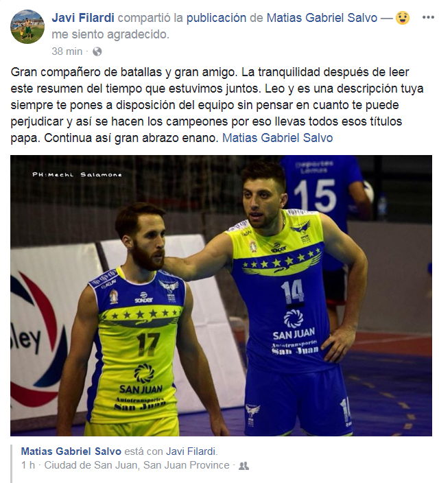Screen dimensions: 439x483
Task: Click the '1 h' original post timestamp
Action: (28, 465)
